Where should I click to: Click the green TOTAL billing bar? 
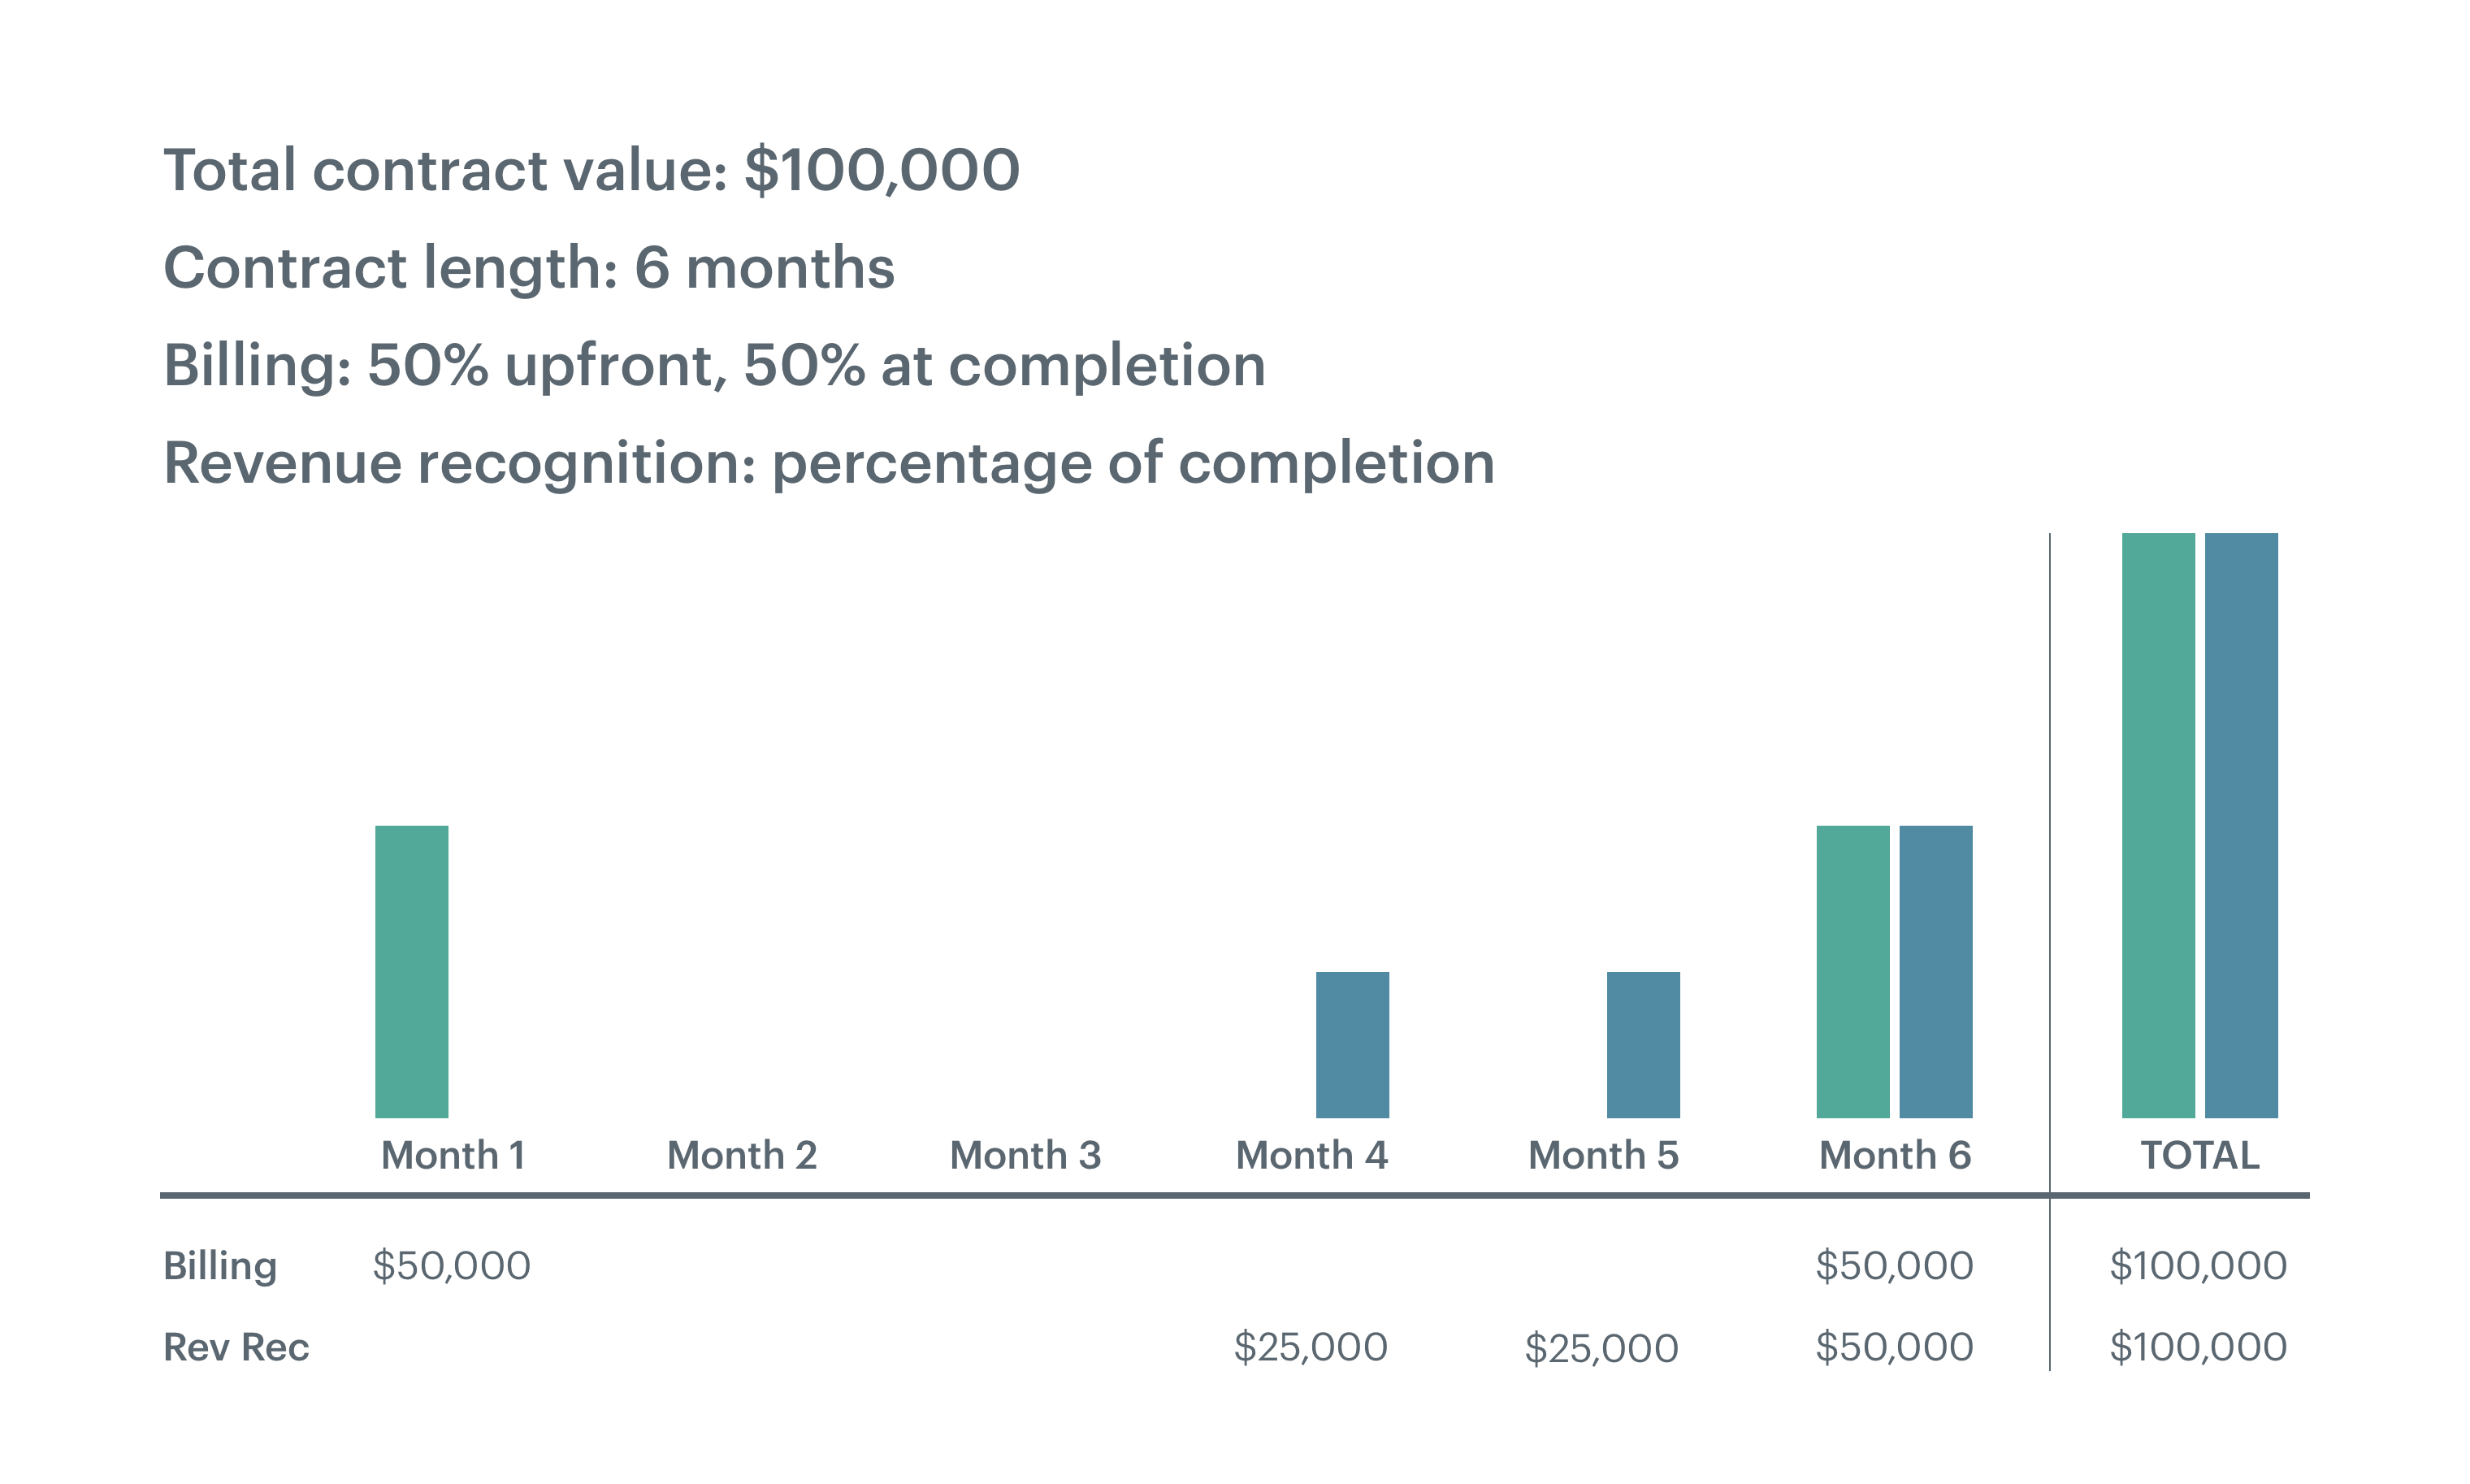[2157, 825]
